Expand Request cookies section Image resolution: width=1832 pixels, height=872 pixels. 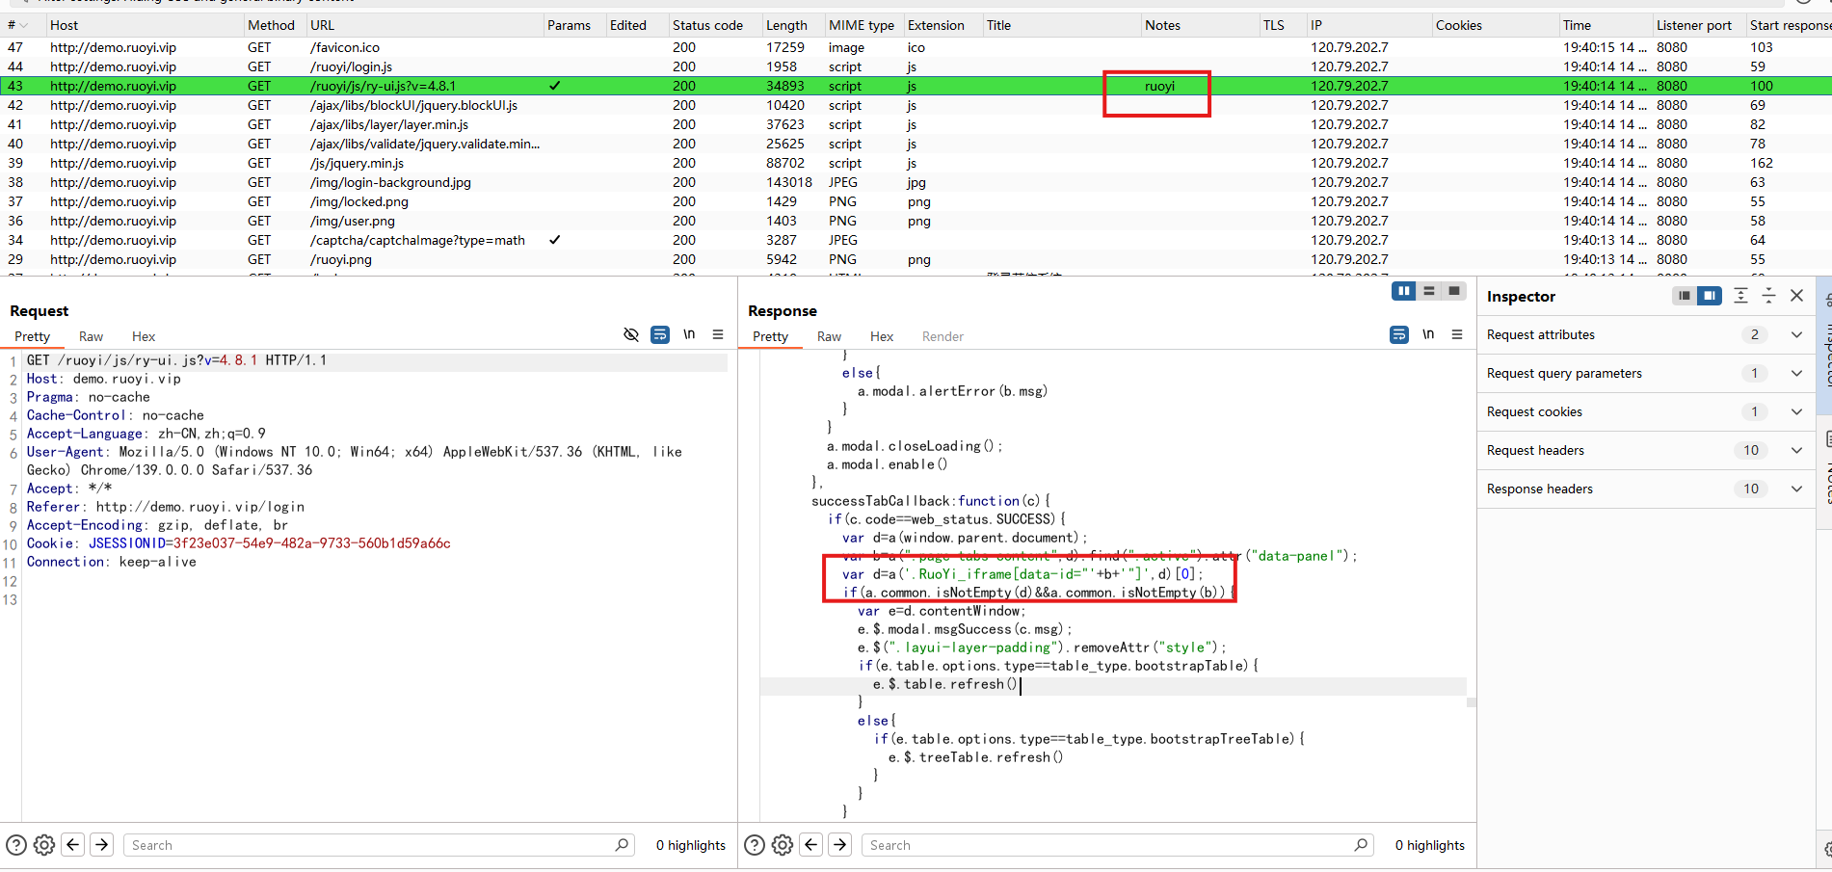[x=1796, y=411]
